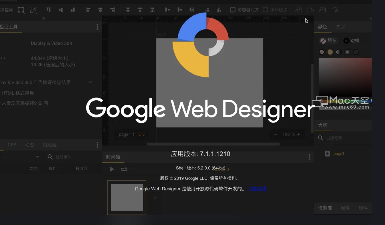Click the 了解详情 link
The image size is (385, 225).
(257, 189)
